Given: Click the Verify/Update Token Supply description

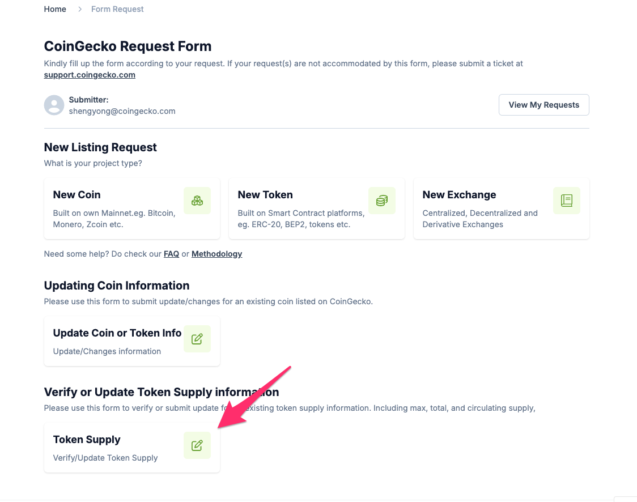Looking at the screenshot, I should click(105, 458).
